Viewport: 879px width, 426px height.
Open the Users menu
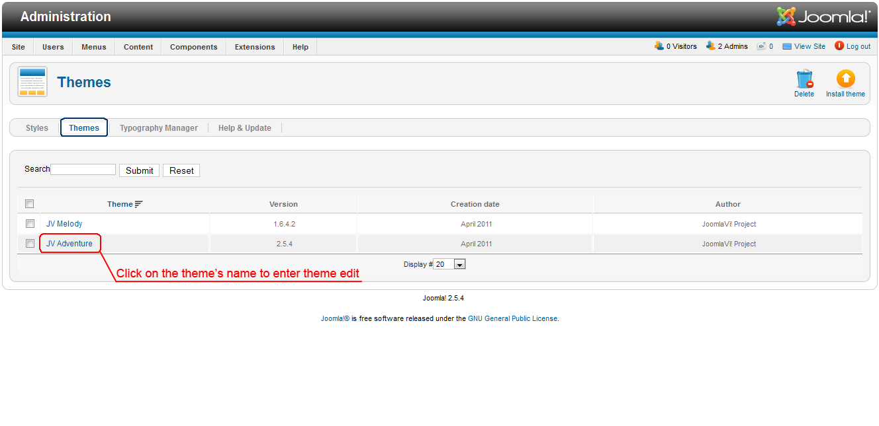(53, 47)
